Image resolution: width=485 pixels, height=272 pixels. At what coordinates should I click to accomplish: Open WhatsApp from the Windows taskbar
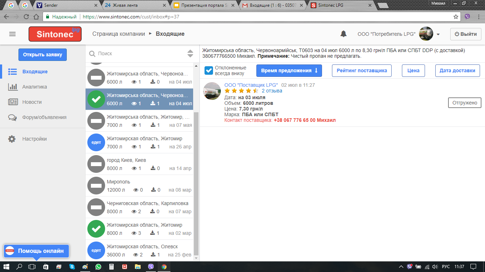coord(98,267)
